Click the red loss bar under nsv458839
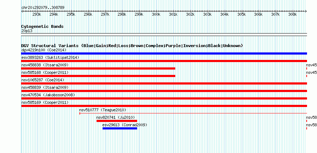Image resolution: width=317 pixels, height=153 pixels. pyautogui.click(x=164, y=91)
